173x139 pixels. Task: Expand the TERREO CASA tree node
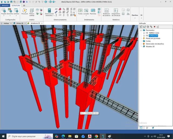tap(144, 33)
